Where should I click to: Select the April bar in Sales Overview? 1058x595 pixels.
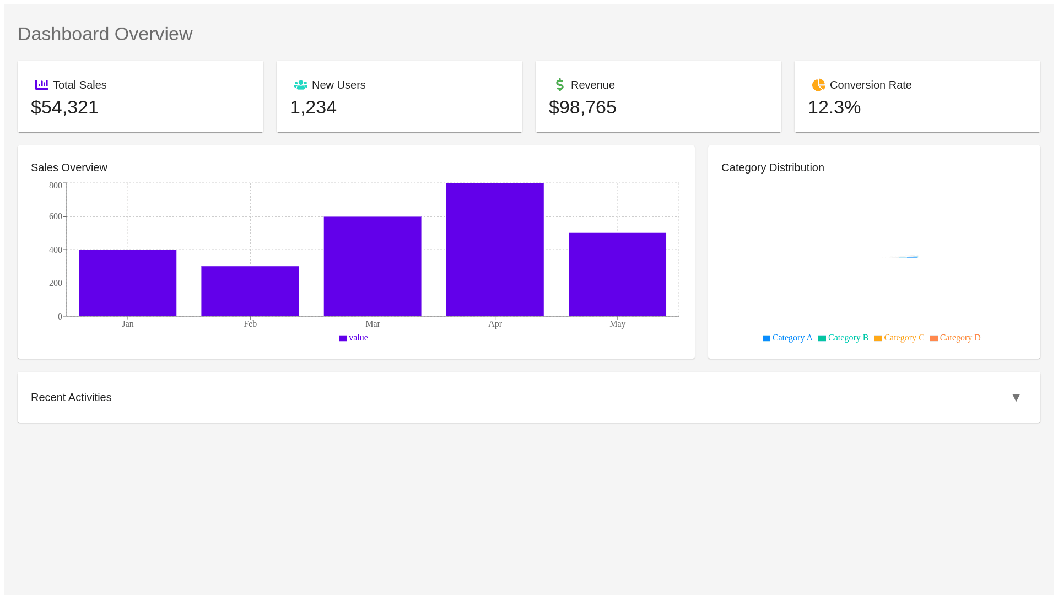[495, 250]
